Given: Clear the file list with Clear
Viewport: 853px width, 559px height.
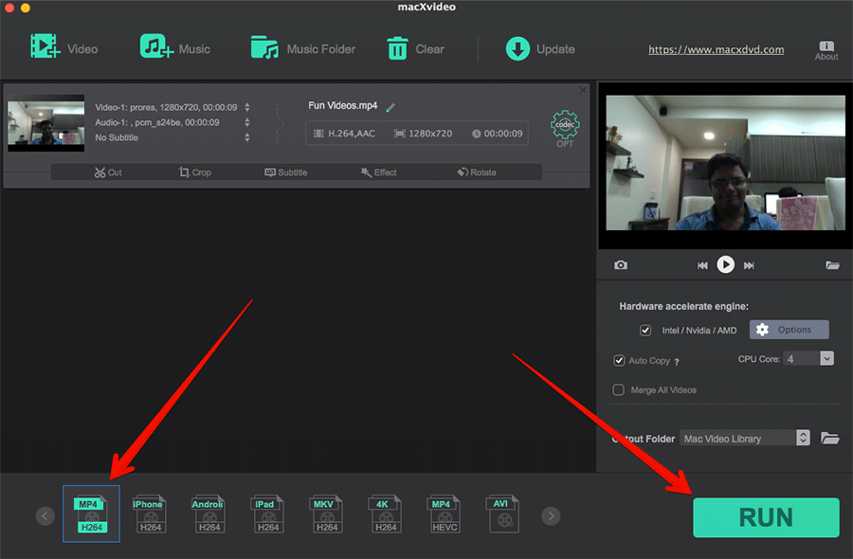Looking at the screenshot, I should 415,48.
